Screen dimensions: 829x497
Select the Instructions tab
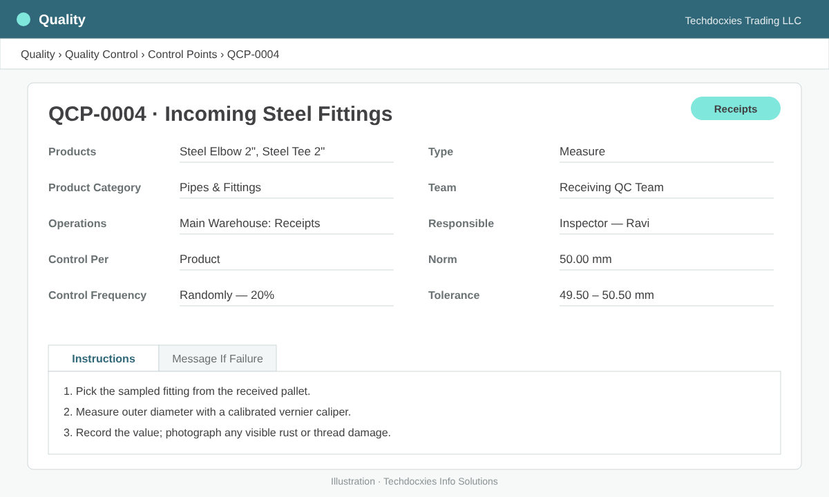104,358
